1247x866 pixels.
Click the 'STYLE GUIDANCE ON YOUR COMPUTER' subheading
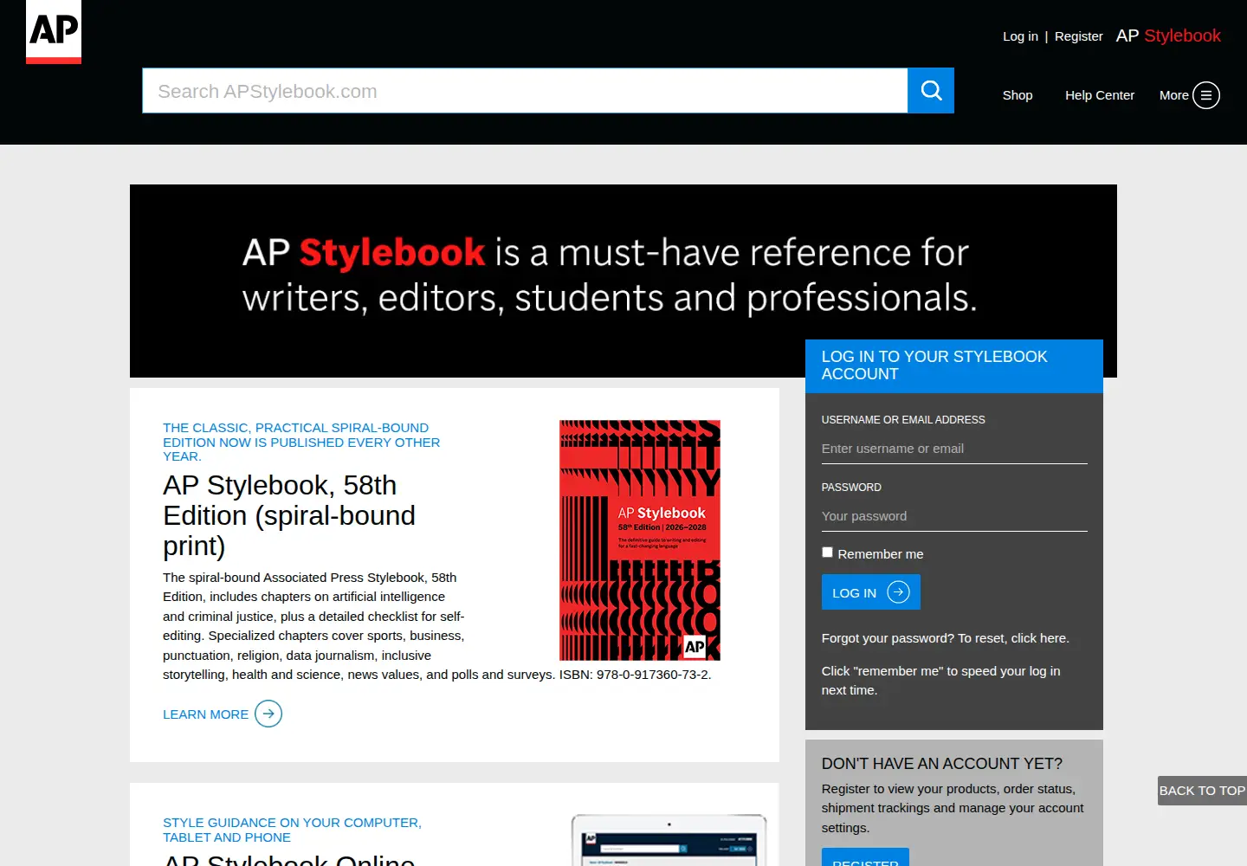click(x=293, y=830)
